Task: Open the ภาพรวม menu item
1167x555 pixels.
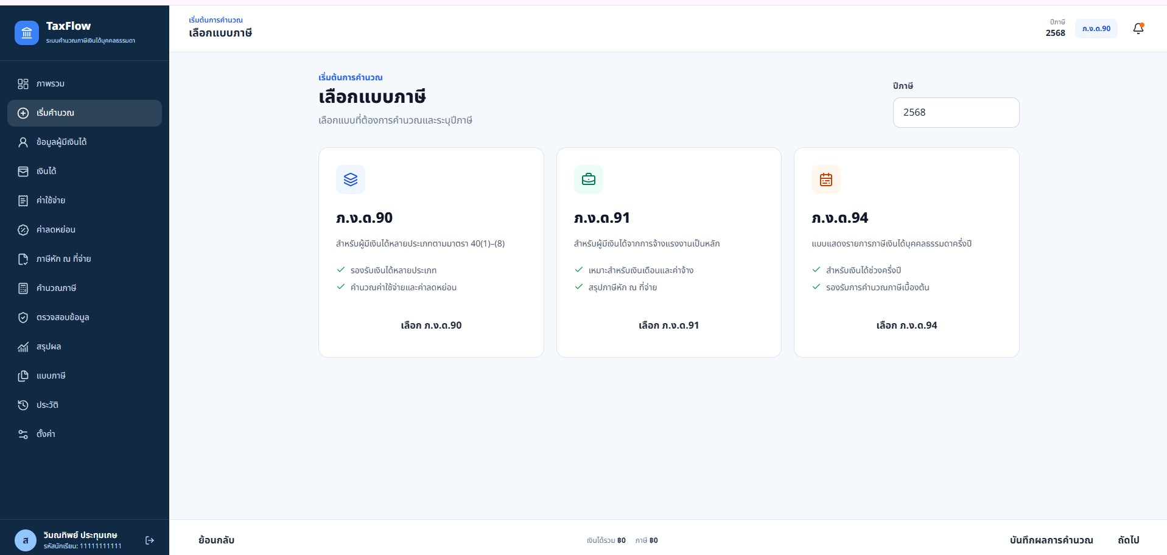Action: pos(85,84)
